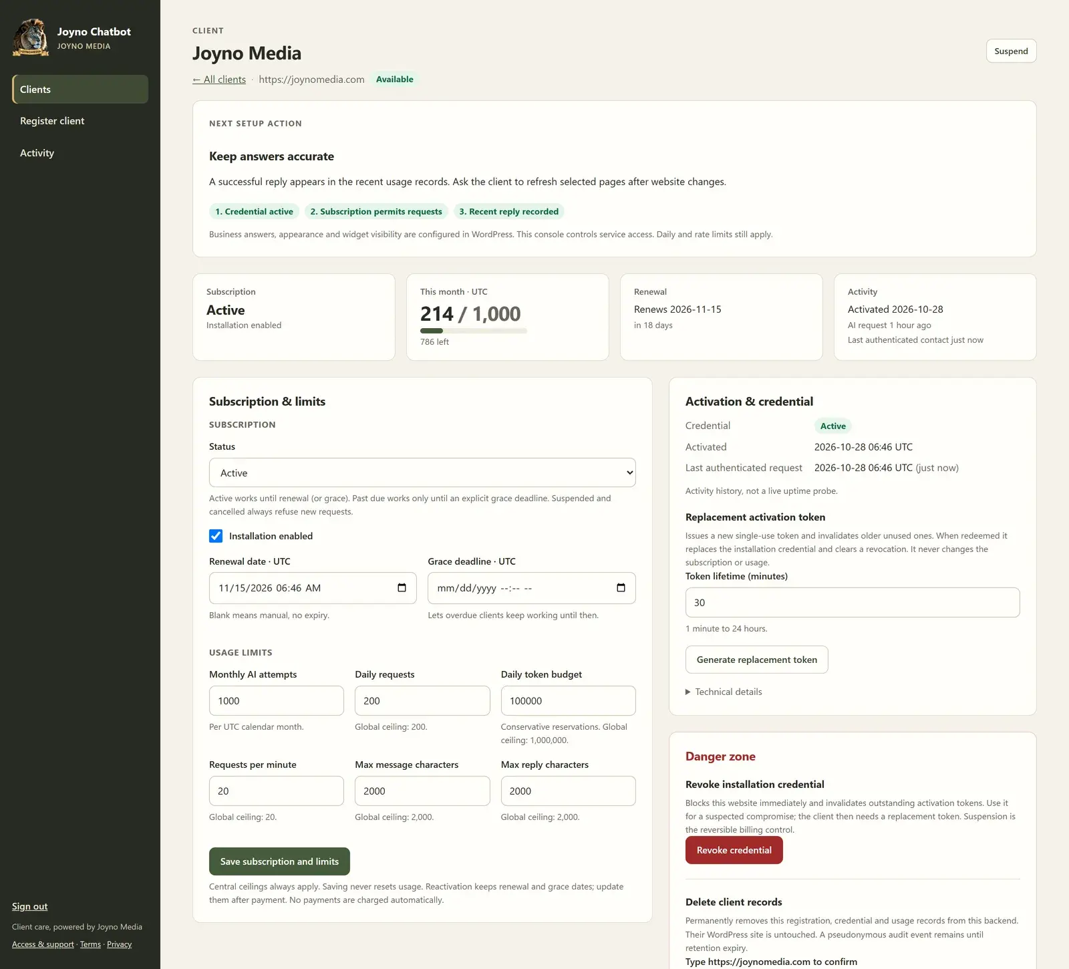Click the https://joynomedia.com URL text
The image size is (1069, 969).
pyautogui.click(x=311, y=80)
